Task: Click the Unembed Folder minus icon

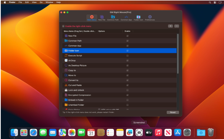Action: [x=66, y=105]
